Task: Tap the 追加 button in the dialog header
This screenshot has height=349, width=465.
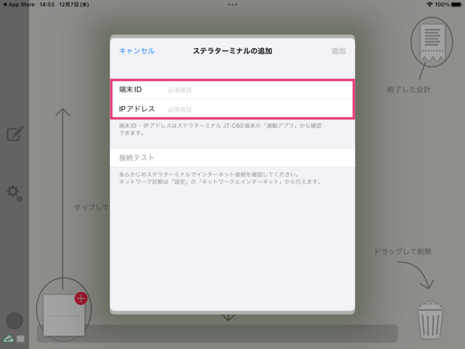Action: tap(338, 51)
